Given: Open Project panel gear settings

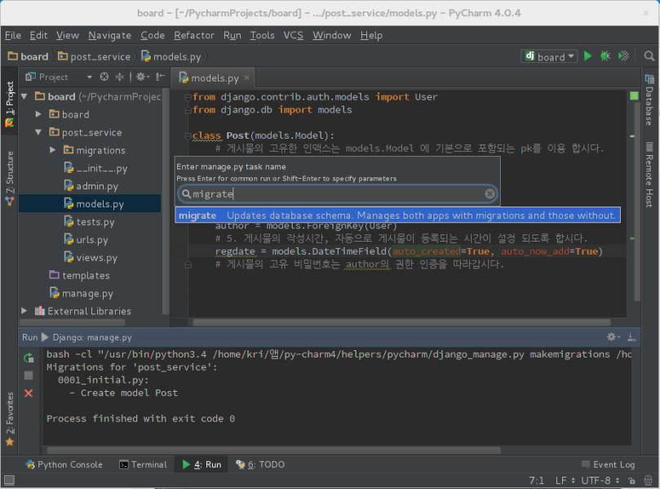Looking at the screenshot, I should point(142,77).
